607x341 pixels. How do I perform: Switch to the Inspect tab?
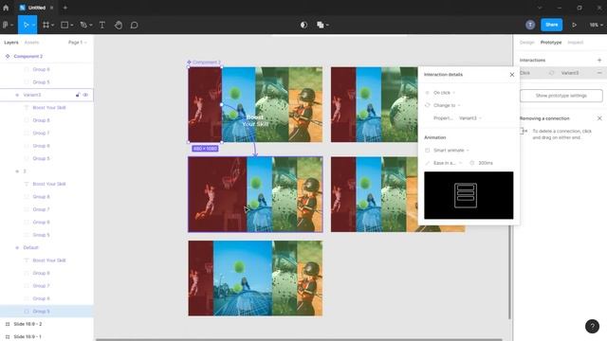click(x=576, y=42)
